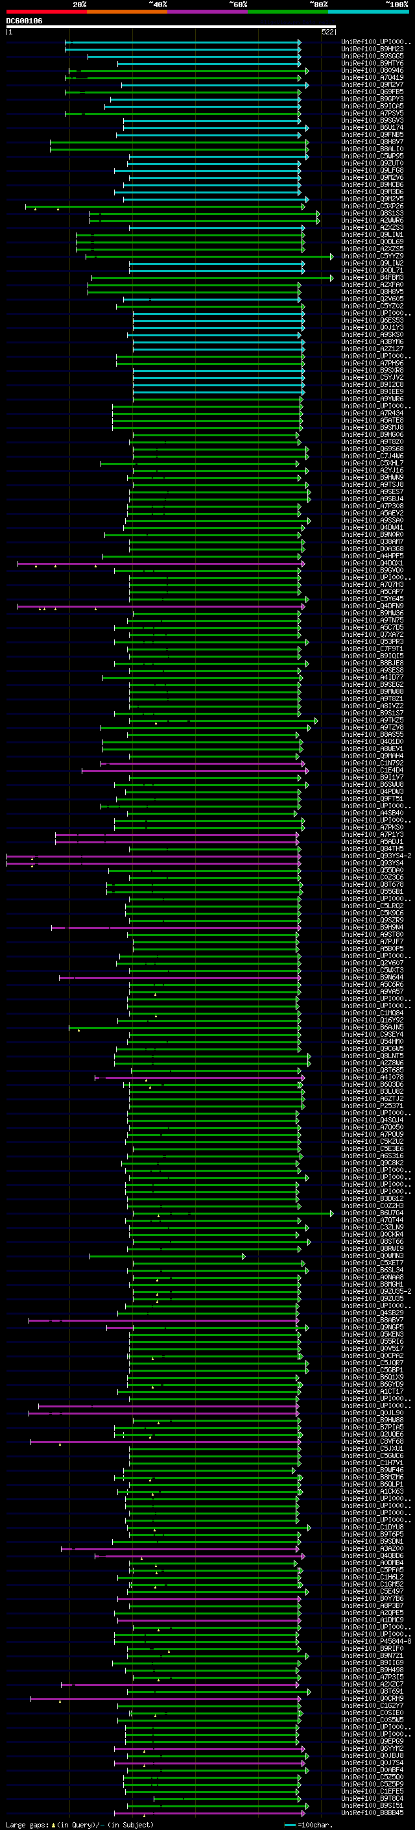This screenshot has height=1830, width=415.
Task: Select the UniRef100_C1DYU8 label
Action: tap(372, 1527)
